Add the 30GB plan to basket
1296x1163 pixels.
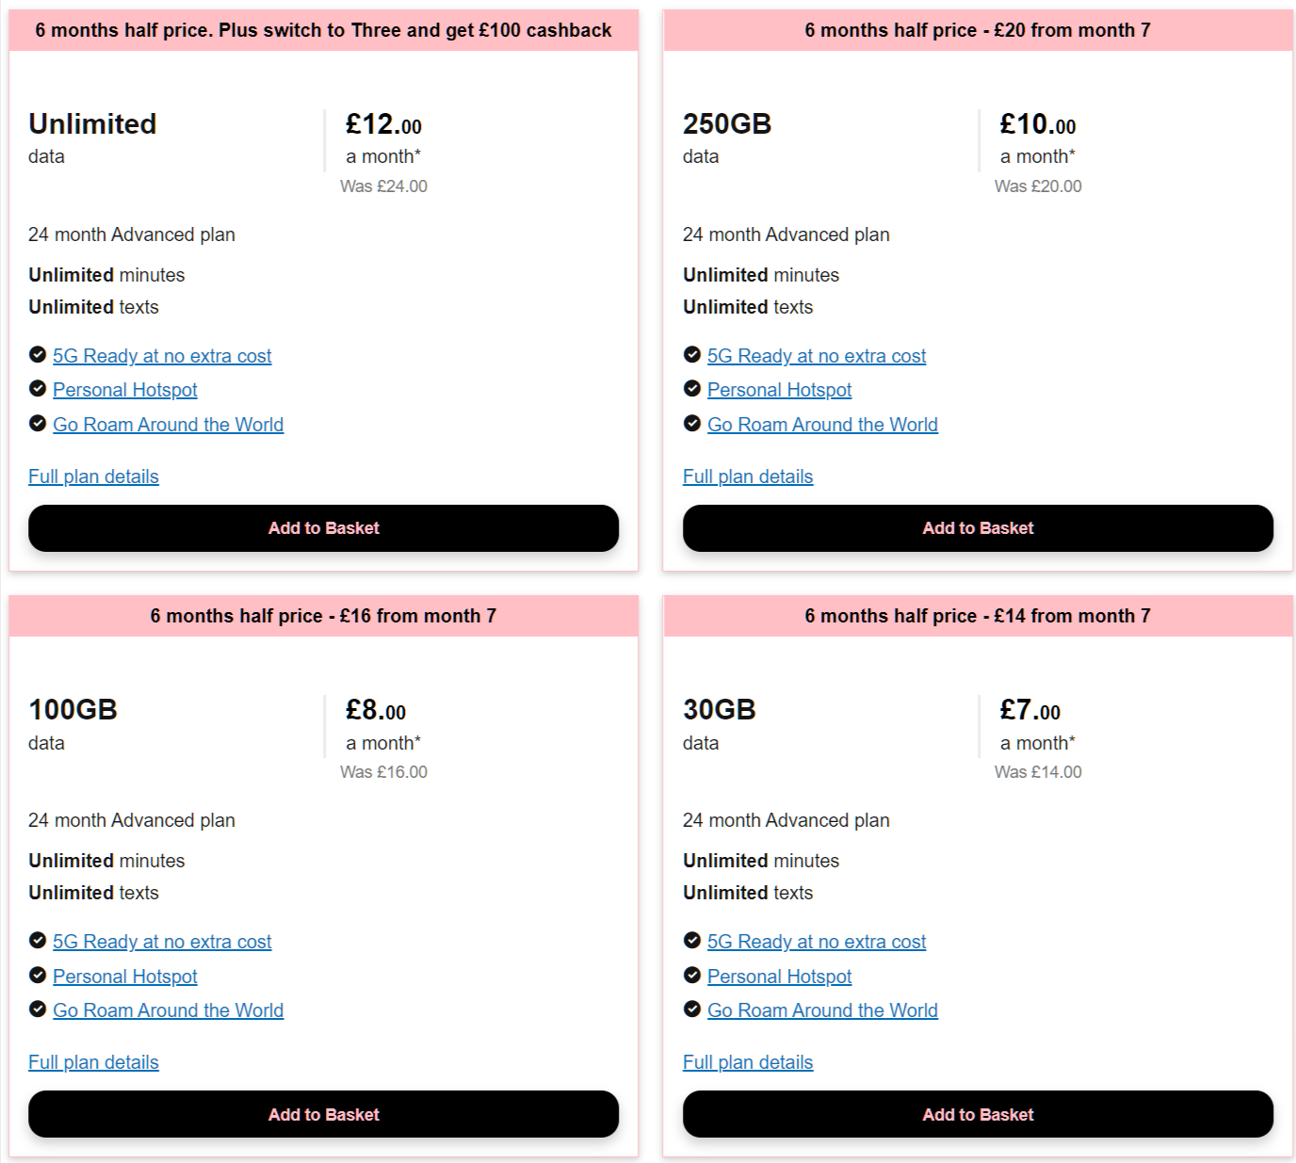tap(978, 1114)
